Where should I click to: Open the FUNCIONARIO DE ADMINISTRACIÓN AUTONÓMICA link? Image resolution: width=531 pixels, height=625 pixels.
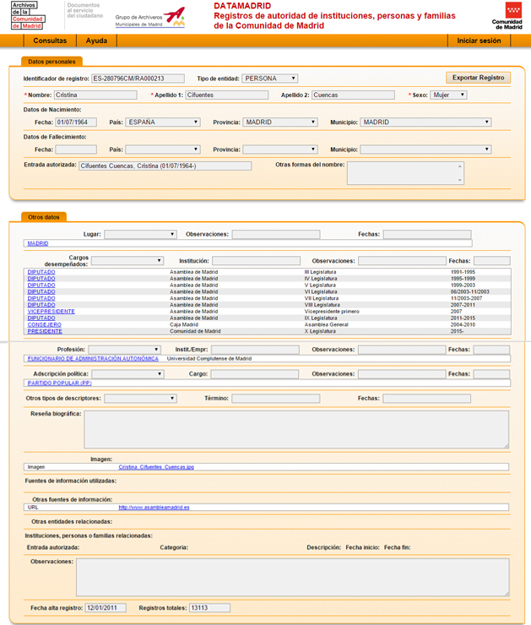click(x=93, y=359)
